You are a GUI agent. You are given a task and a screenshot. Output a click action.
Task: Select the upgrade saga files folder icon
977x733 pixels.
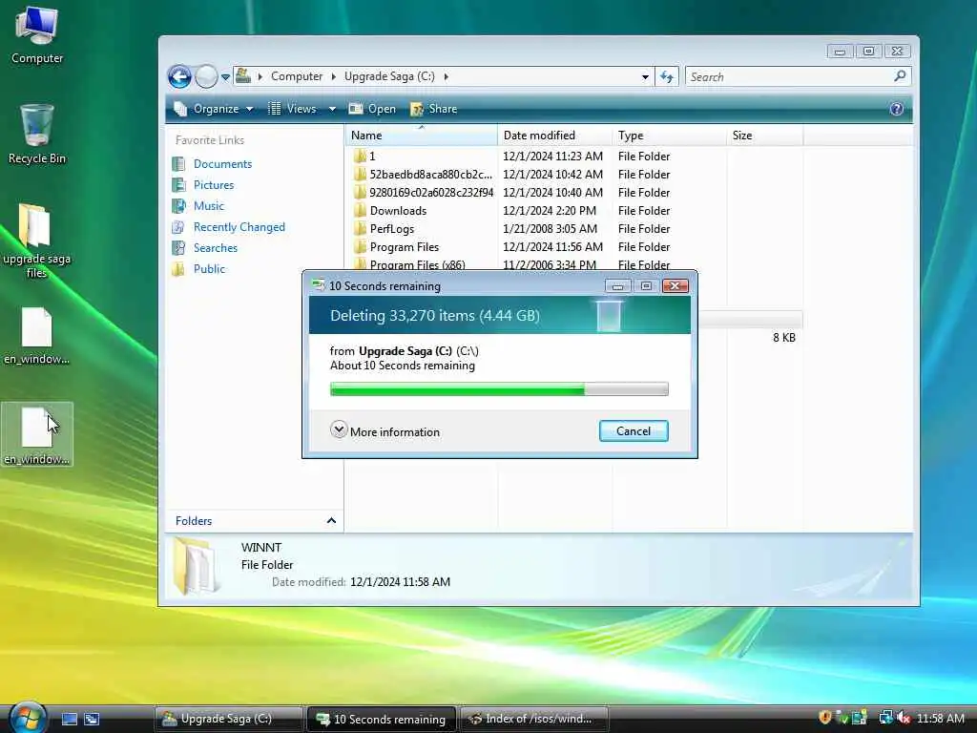coord(37,240)
